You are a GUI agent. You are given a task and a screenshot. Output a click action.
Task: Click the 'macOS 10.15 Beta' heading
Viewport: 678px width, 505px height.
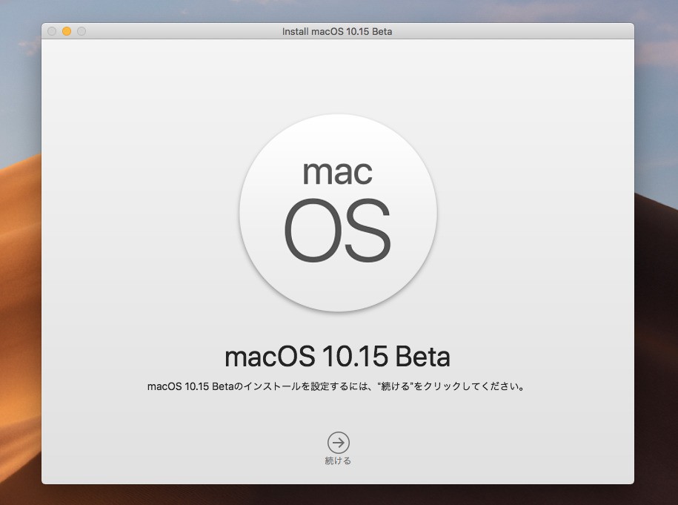click(x=338, y=357)
